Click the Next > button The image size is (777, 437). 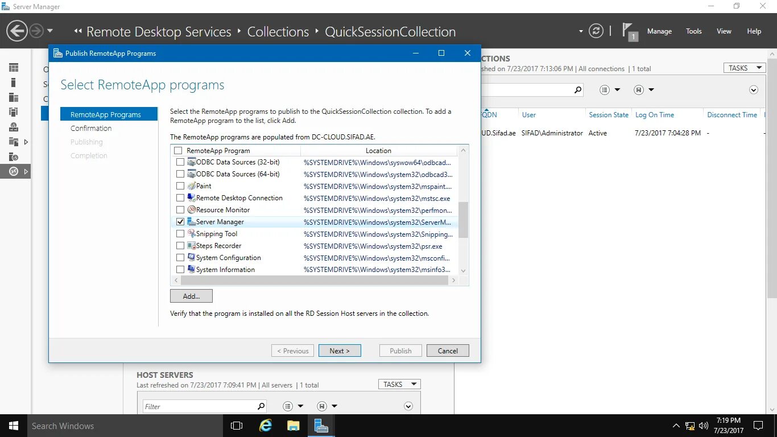coord(340,351)
